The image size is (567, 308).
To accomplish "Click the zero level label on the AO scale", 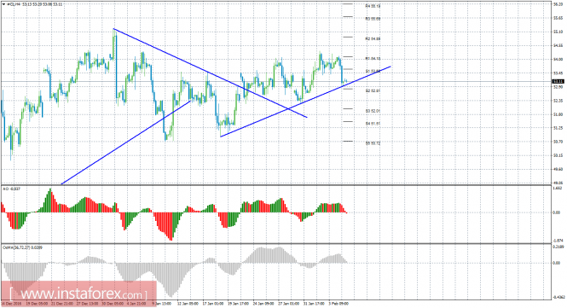I will coord(556,212).
